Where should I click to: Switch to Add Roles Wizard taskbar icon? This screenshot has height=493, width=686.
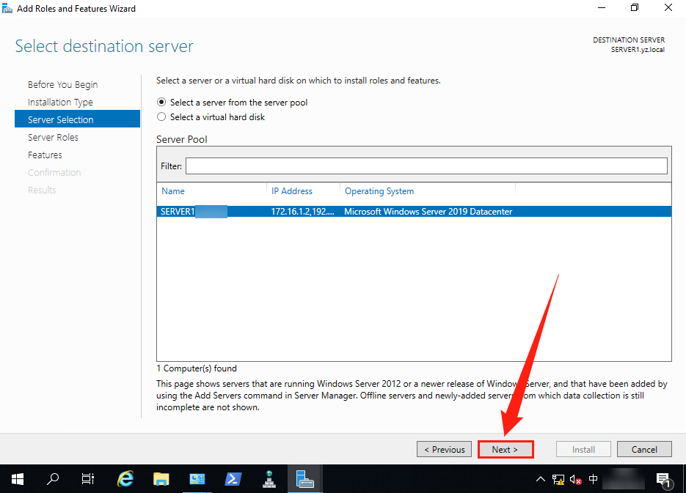[304, 479]
